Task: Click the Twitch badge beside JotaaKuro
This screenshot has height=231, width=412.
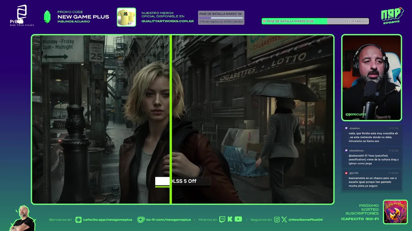Action: click(x=346, y=128)
